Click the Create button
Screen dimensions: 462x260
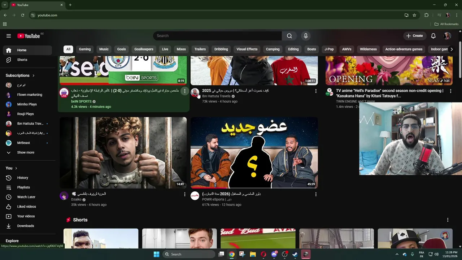414,36
